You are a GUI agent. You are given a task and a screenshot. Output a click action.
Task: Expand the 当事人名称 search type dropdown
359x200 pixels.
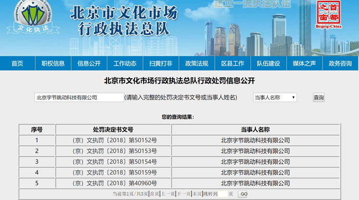275,98
